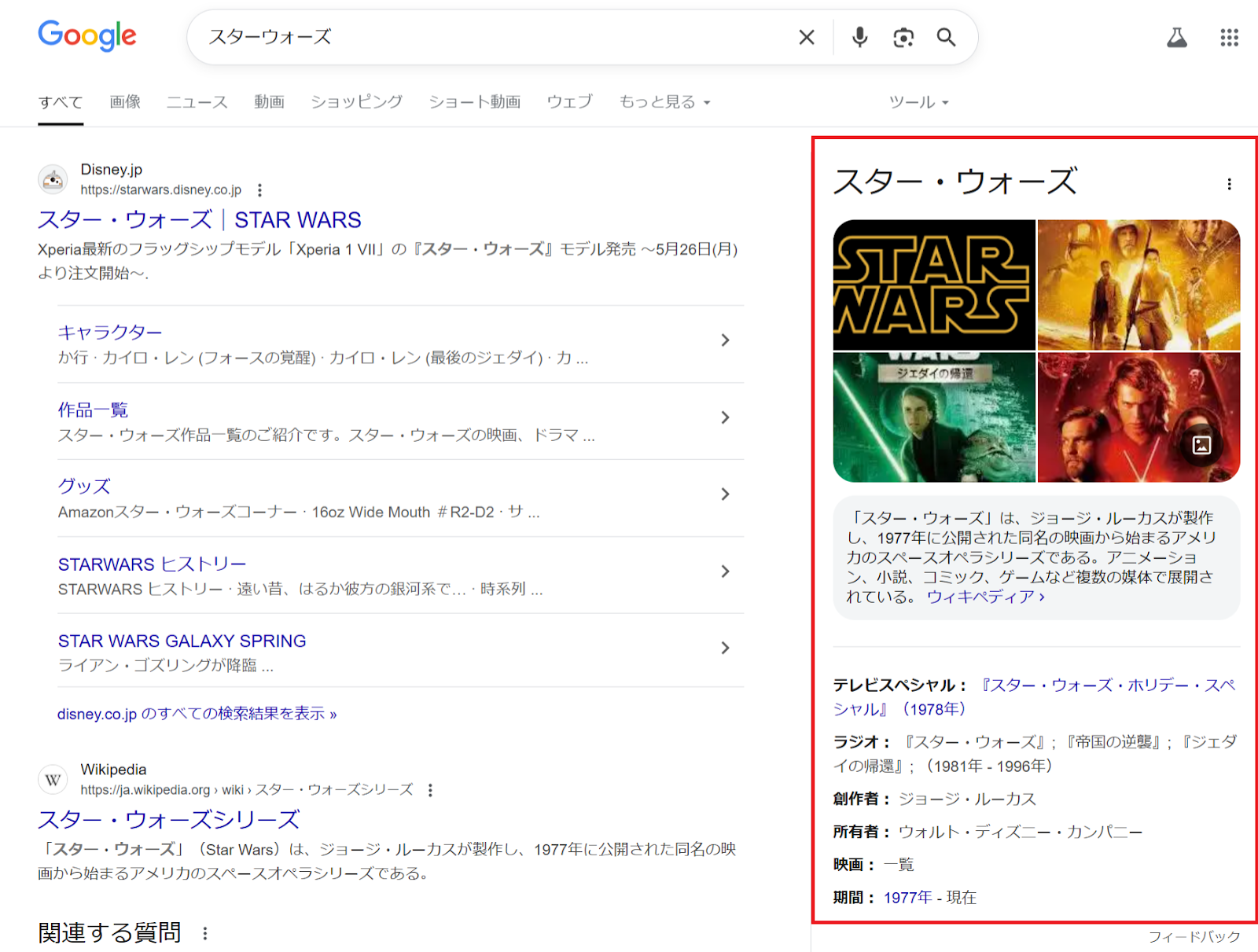Switch to the 動画 tab
Screen dimensions: 1258x952
pyautogui.click(x=269, y=101)
